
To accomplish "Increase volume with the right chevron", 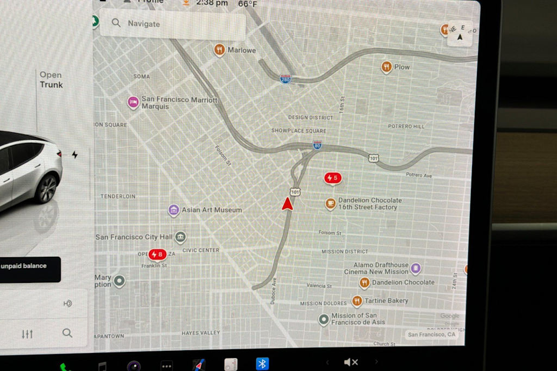I will point(376,362).
